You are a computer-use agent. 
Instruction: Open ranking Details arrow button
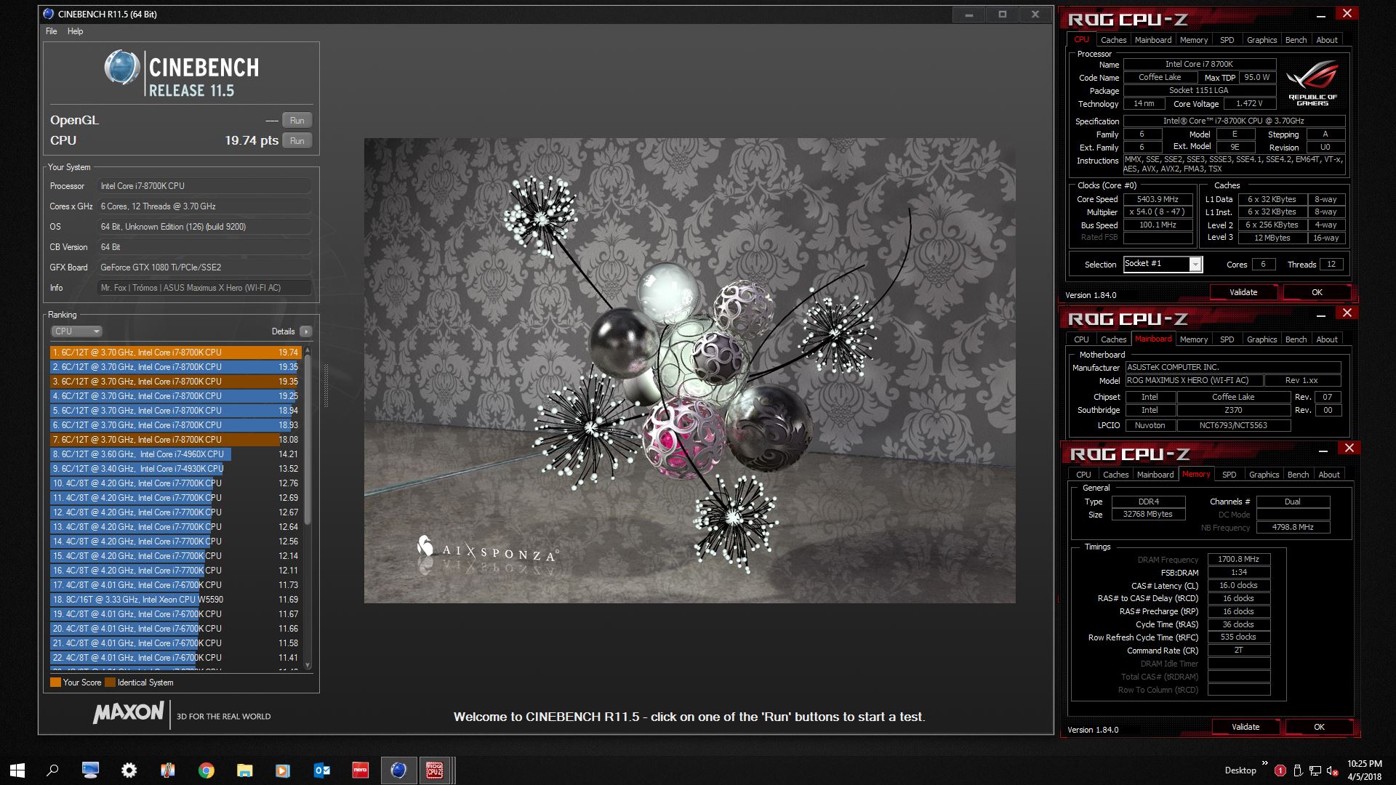pyautogui.click(x=306, y=331)
